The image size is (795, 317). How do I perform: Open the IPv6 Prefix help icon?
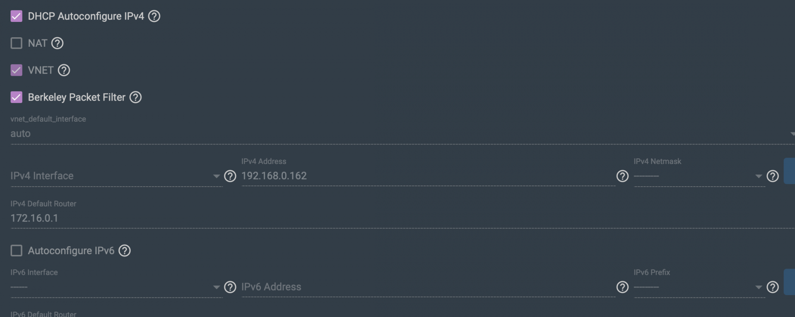pyautogui.click(x=773, y=287)
